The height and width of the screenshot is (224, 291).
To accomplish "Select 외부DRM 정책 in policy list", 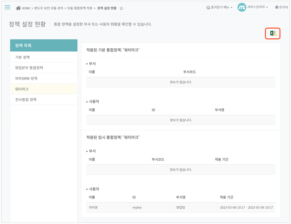I will pos(44,78).
